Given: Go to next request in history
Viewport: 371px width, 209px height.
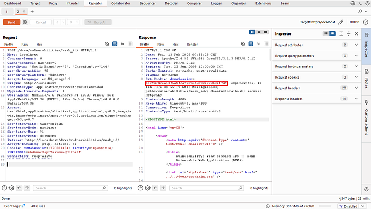Looking at the screenshot, I should pos(70,22).
